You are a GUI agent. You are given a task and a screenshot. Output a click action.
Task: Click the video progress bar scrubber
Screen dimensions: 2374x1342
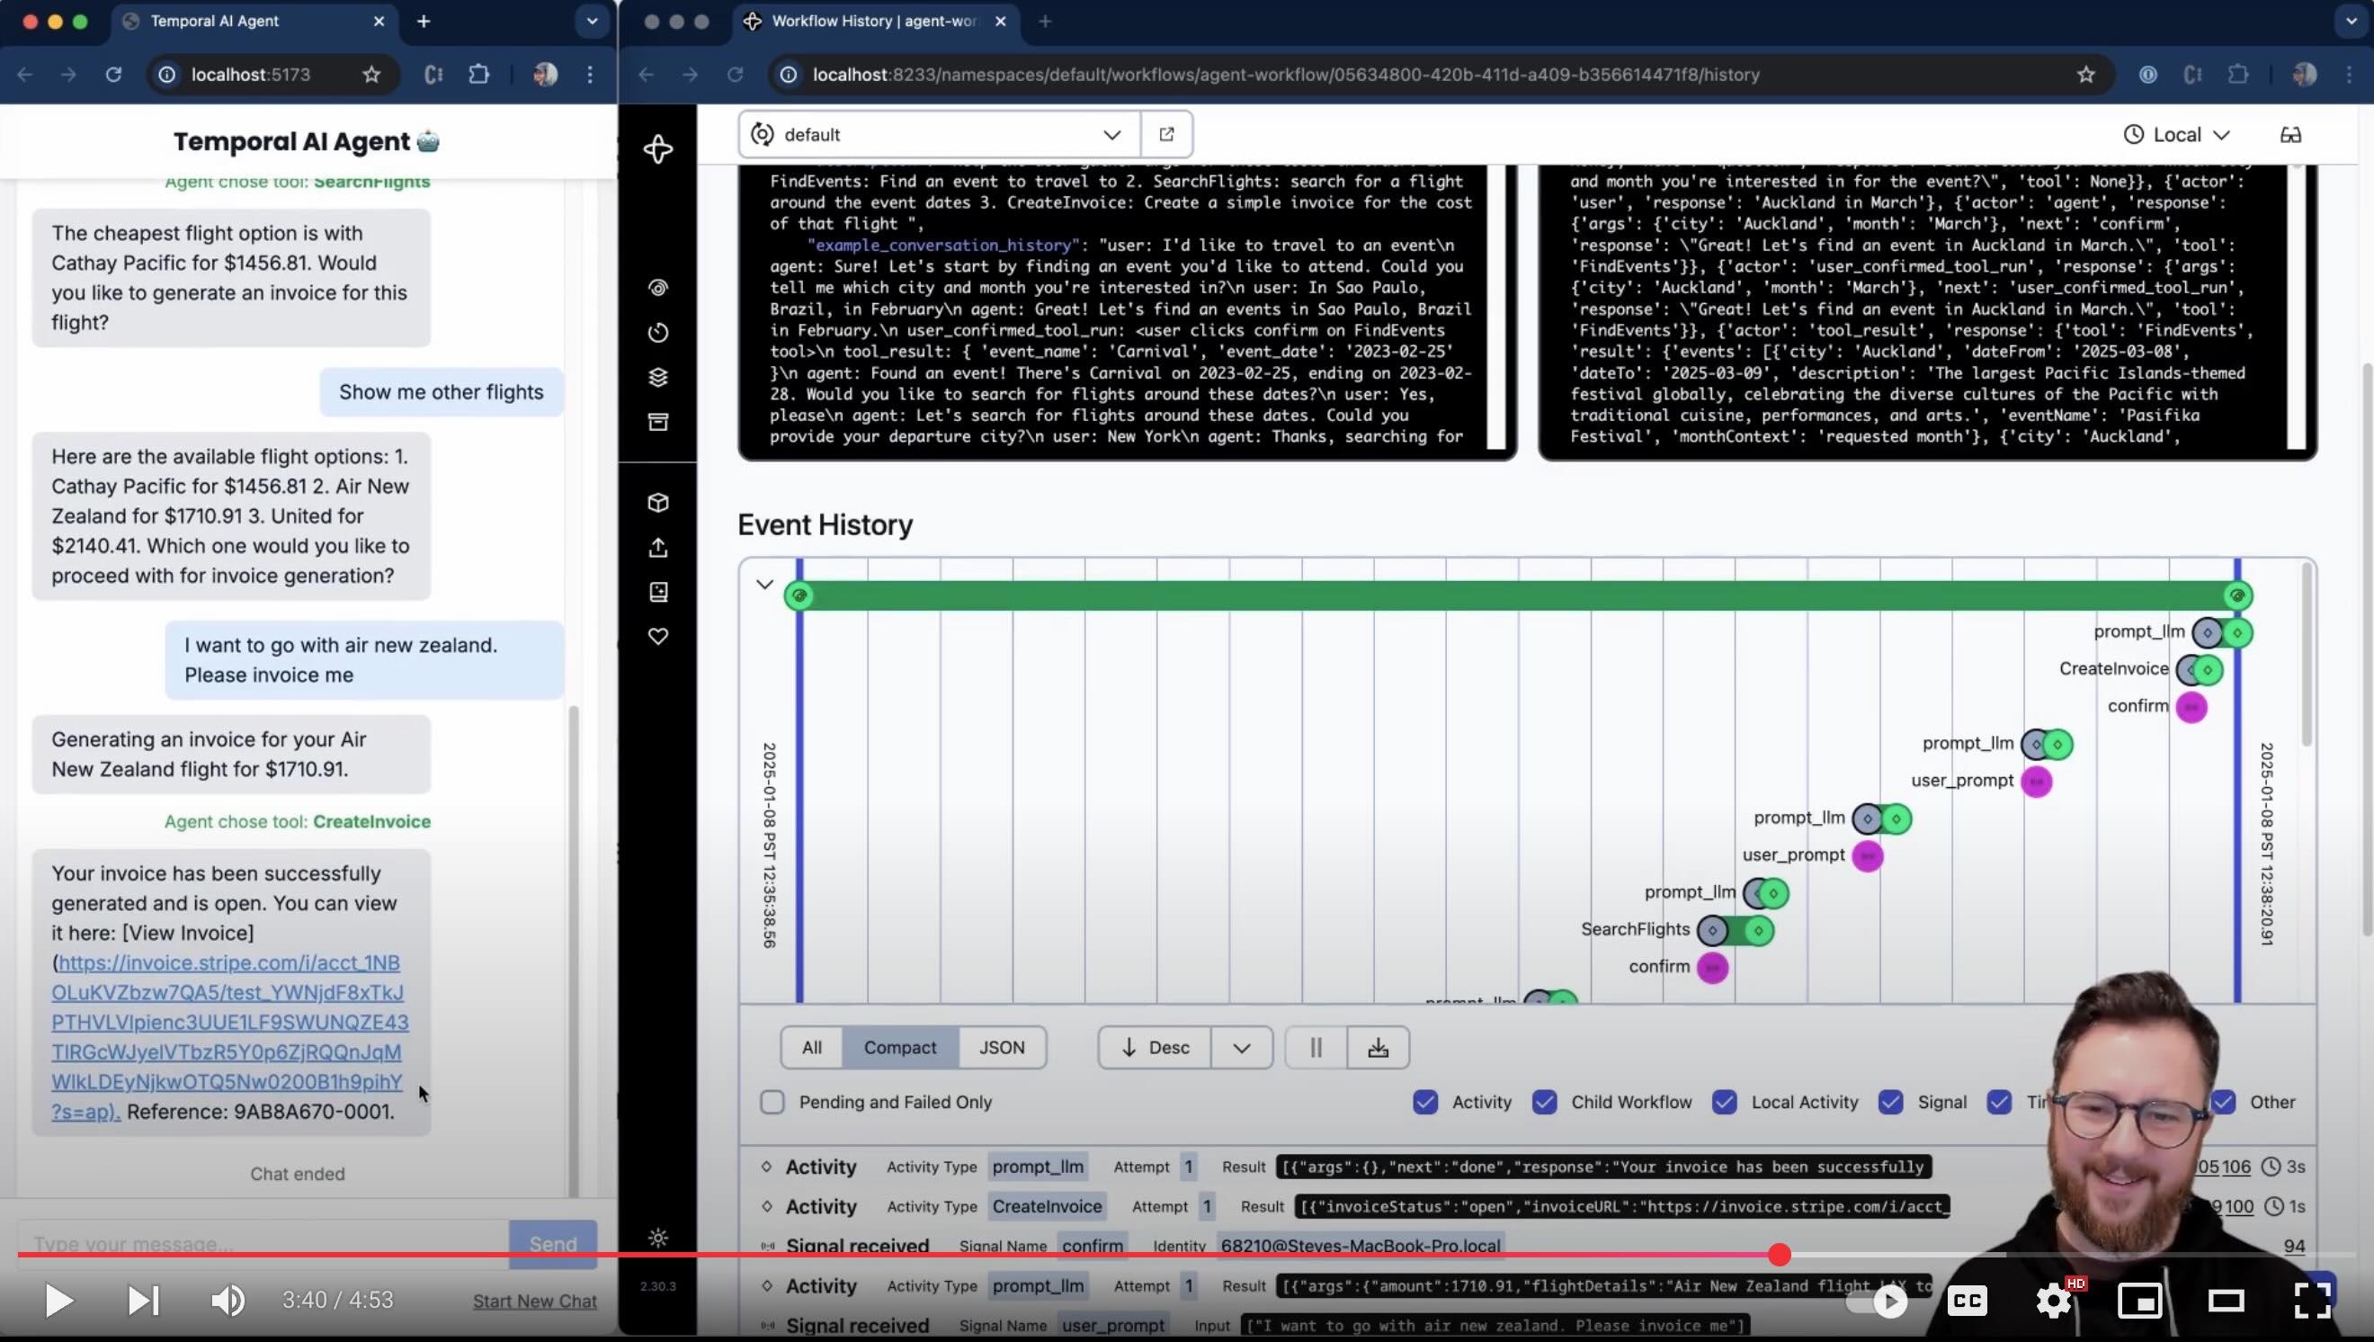(x=1779, y=1255)
